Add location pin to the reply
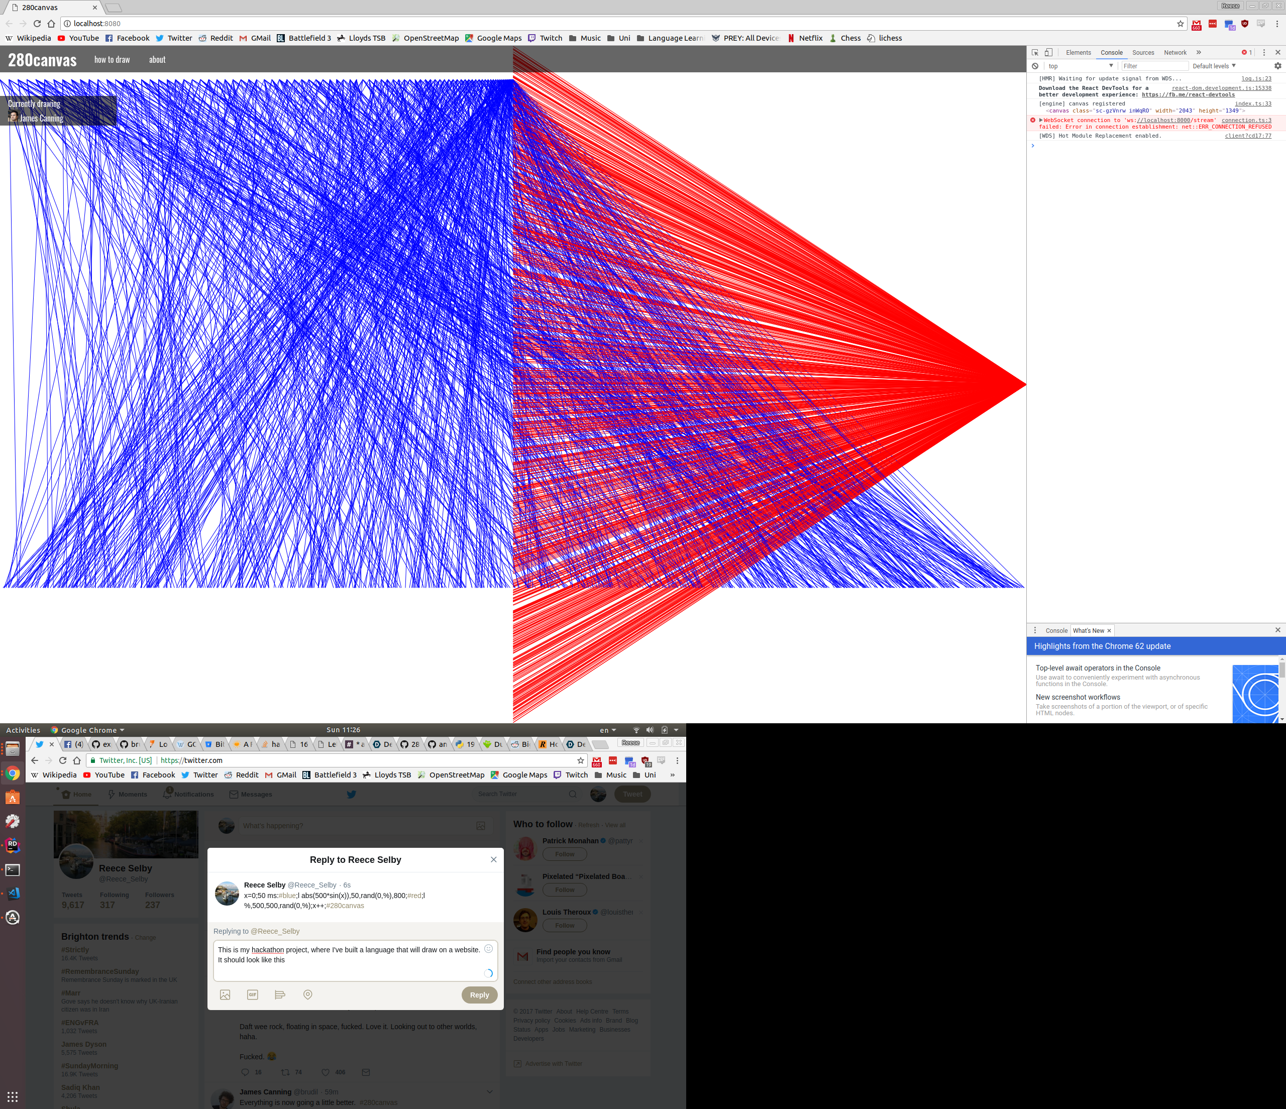Screen dimensions: 1286x1109 [x=307, y=995]
